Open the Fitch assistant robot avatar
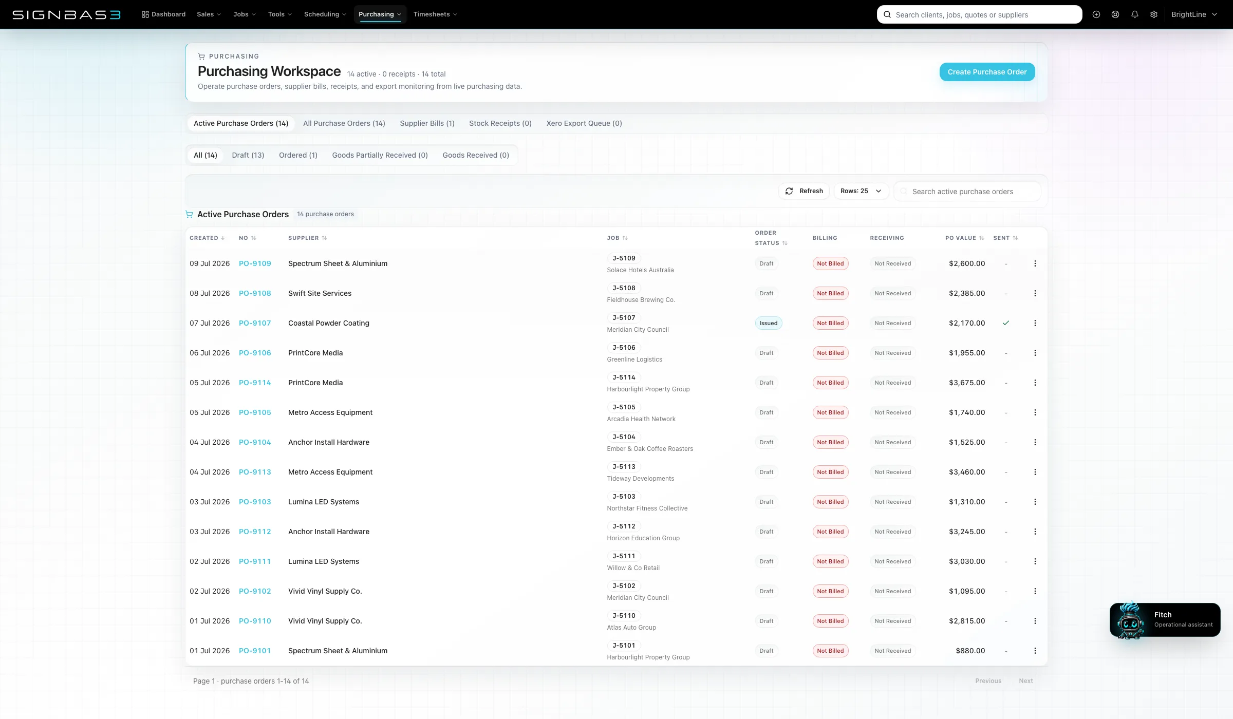Image resolution: width=1233 pixels, height=719 pixels. 1130,620
